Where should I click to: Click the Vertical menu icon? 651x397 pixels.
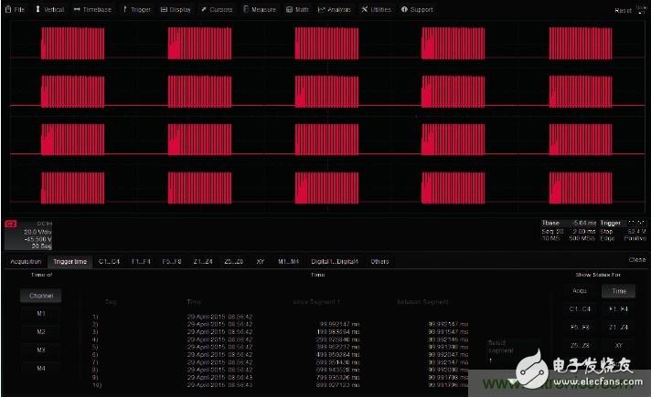point(37,9)
